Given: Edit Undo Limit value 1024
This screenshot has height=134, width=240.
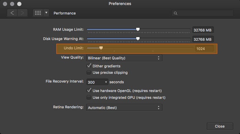Looking at the screenshot, I should (x=204, y=49).
